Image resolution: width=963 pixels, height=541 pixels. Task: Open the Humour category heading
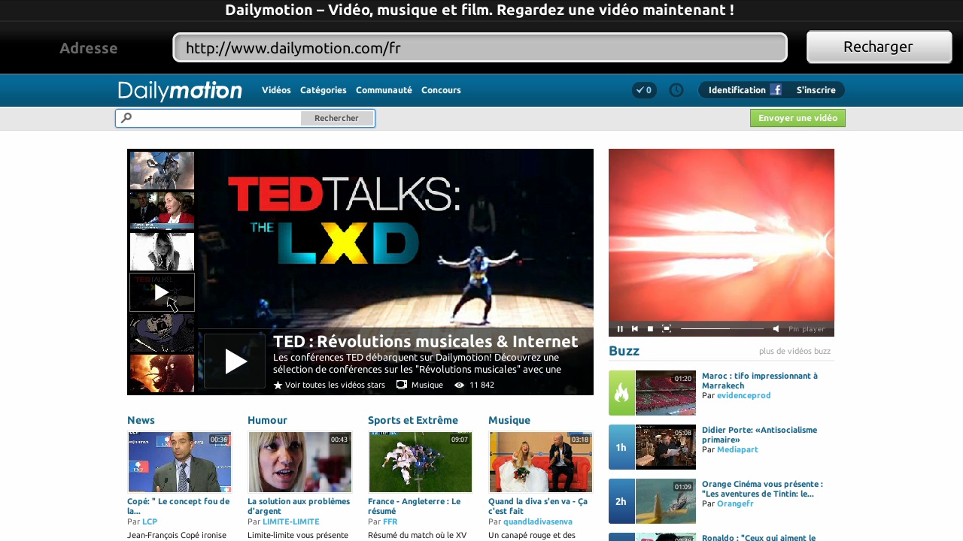[x=267, y=420]
